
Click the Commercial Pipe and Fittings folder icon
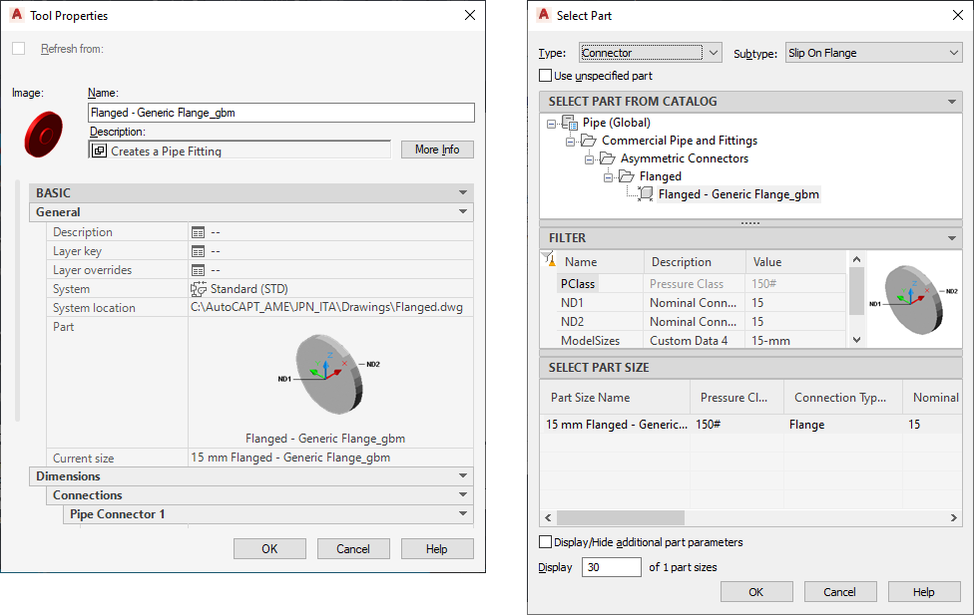click(588, 141)
